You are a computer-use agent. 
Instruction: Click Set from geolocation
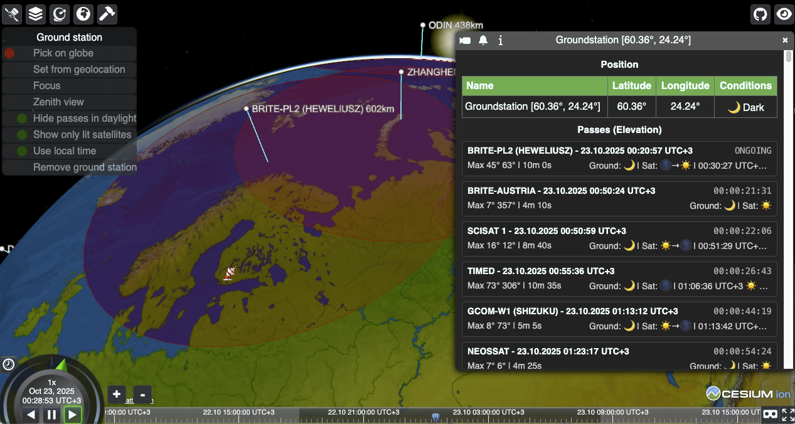pyautogui.click(x=69, y=70)
